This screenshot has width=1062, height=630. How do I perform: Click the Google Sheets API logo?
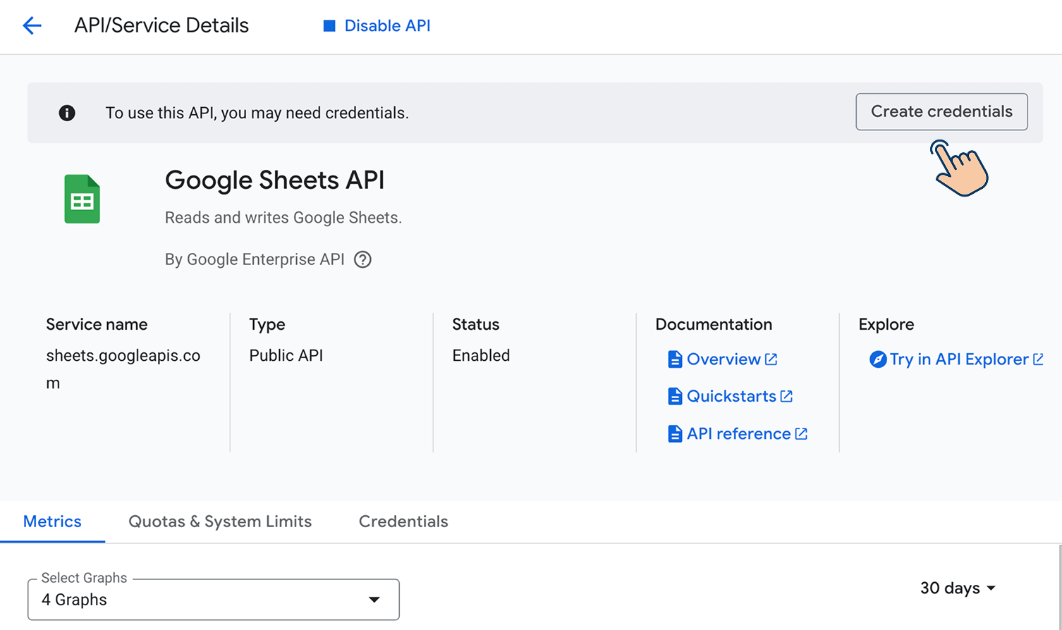point(83,199)
